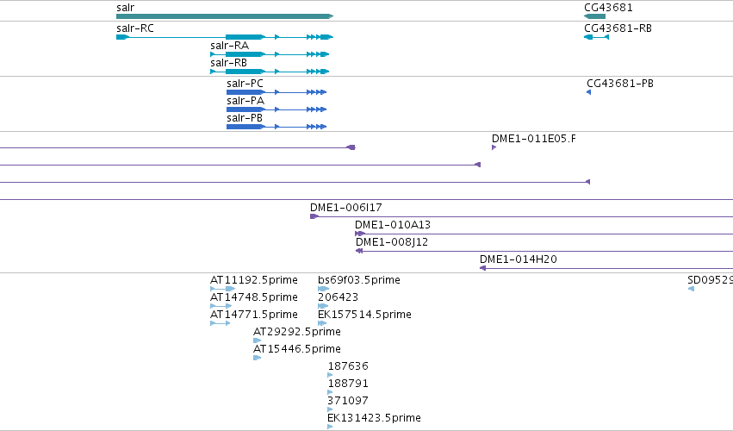This screenshot has width=733, height=431.
Task: Select the 187636 EST arrow glyph
Action: (330, 375)
